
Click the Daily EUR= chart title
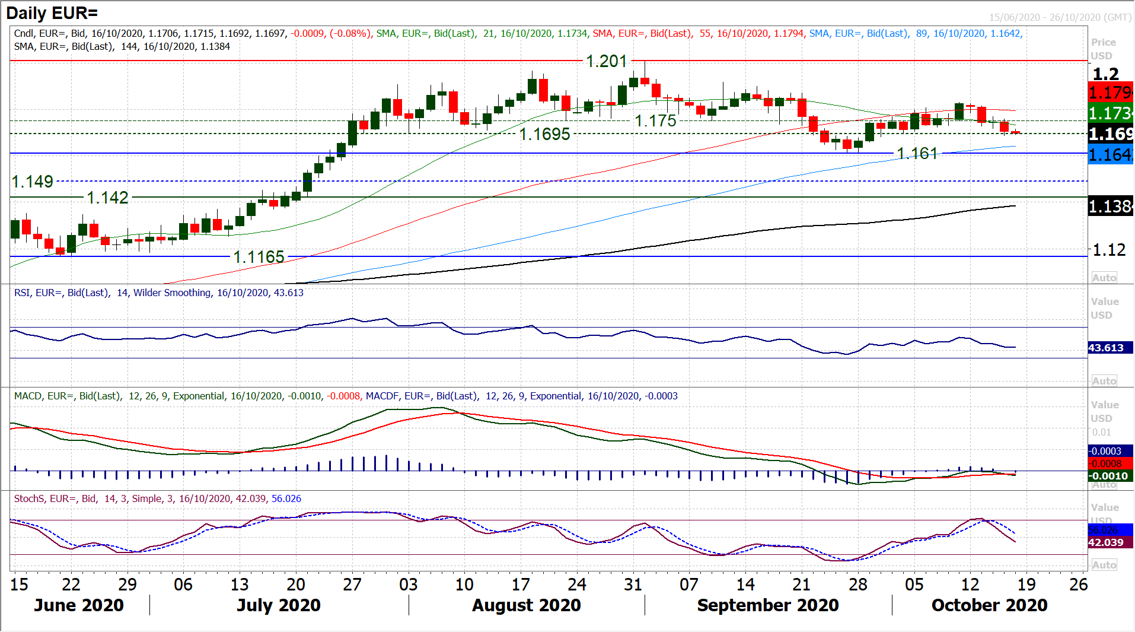tap(52, 13)
